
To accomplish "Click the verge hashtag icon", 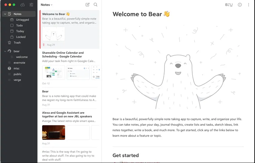I will coord(9,80).
